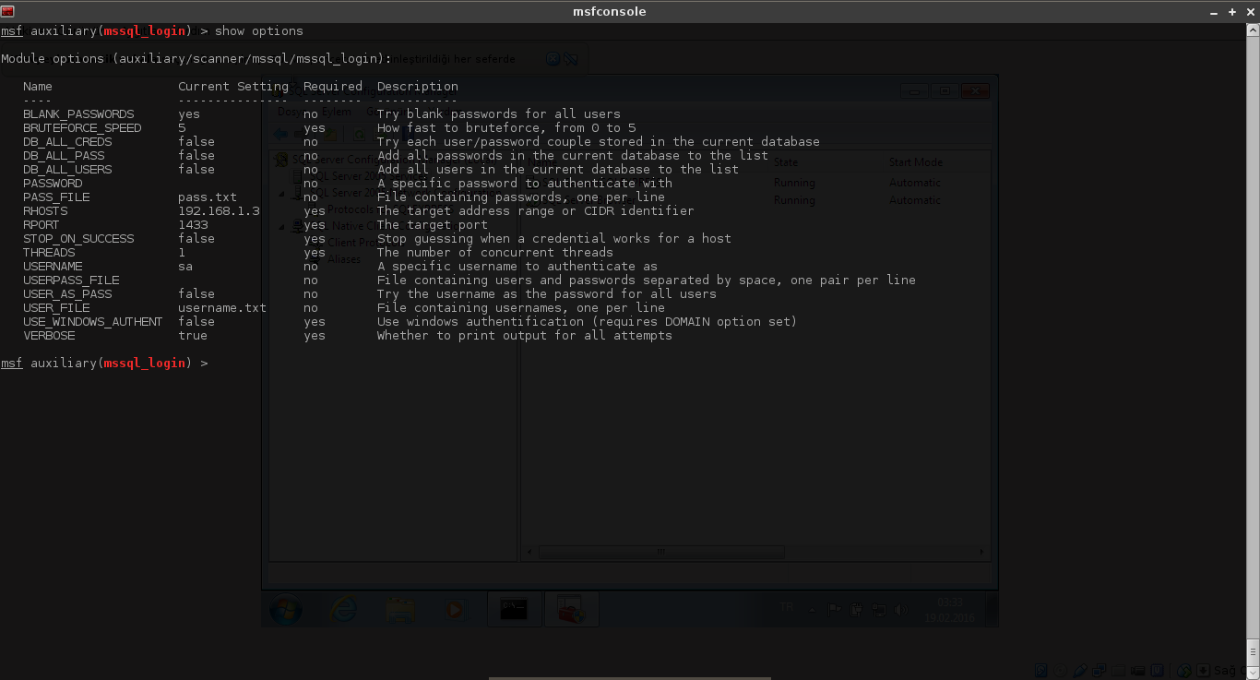Open the Eylem menu in Configuration Manager
Image resolution: width=1260 pixels, height=680 pixels.
coord(337,111)
